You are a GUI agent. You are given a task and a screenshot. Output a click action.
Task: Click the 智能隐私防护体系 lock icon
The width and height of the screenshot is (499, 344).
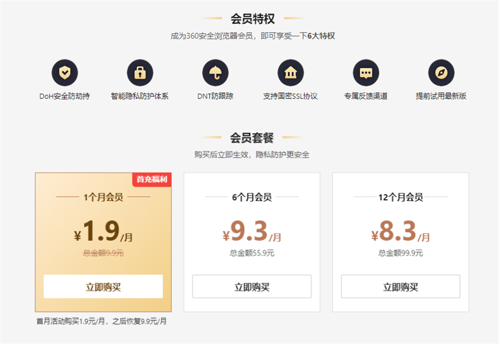(x=140, y=72)
